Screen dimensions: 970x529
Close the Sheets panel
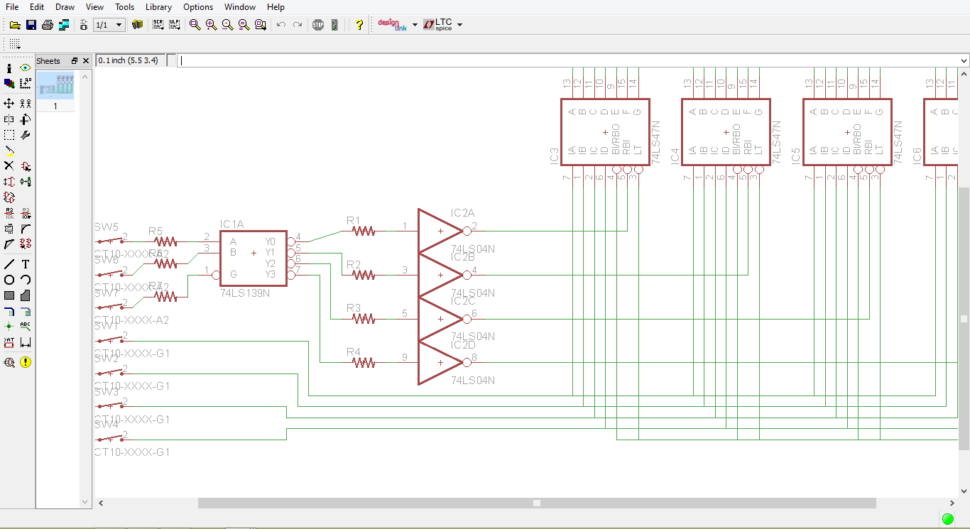pyautogui.click(x=86, y=61)
